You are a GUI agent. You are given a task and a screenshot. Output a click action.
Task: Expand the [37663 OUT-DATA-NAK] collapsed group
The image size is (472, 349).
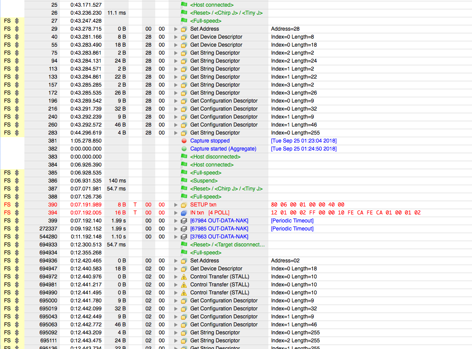[x=176, y=237]
